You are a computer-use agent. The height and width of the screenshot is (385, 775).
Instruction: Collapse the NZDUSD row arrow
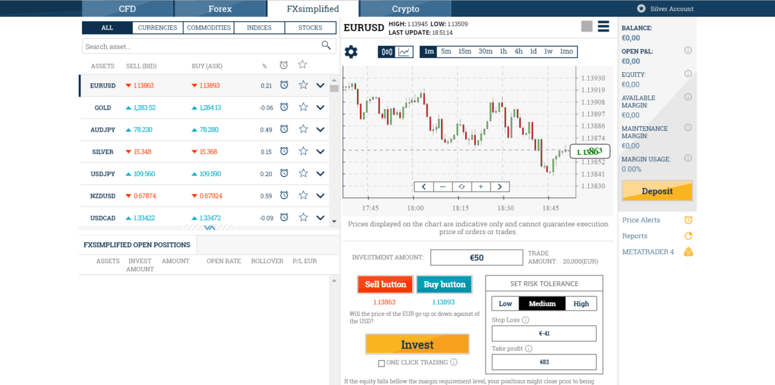tap(320, 195)
